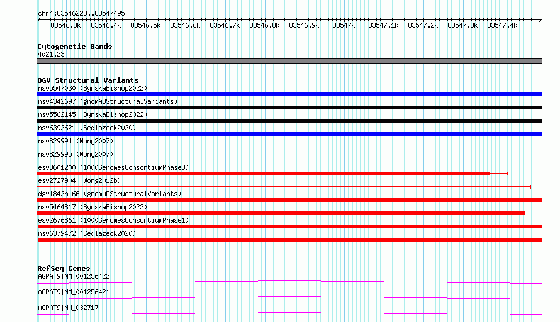The width and height of the screenshot is (560, 322).
Task: Select the black bar for nsv5562145
Action: pos(289,121)
